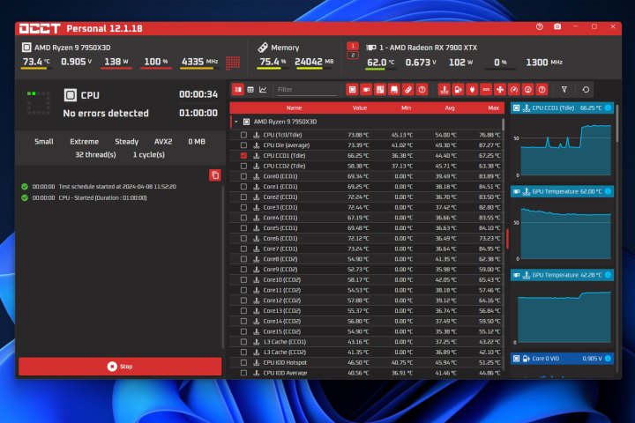The height and width of the screenshot is (423, 635).
Task: Take a screenshot with the camera icon
Action: (557, 26)
